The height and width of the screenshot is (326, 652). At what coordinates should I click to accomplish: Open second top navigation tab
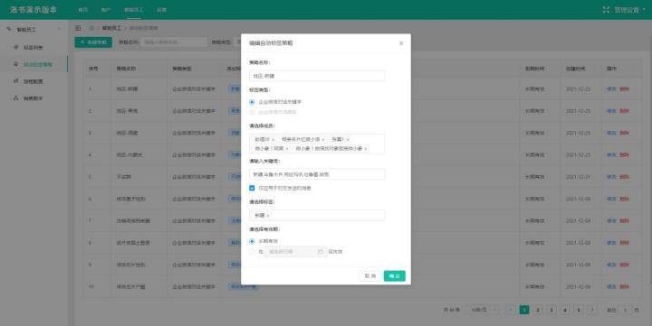106,10
